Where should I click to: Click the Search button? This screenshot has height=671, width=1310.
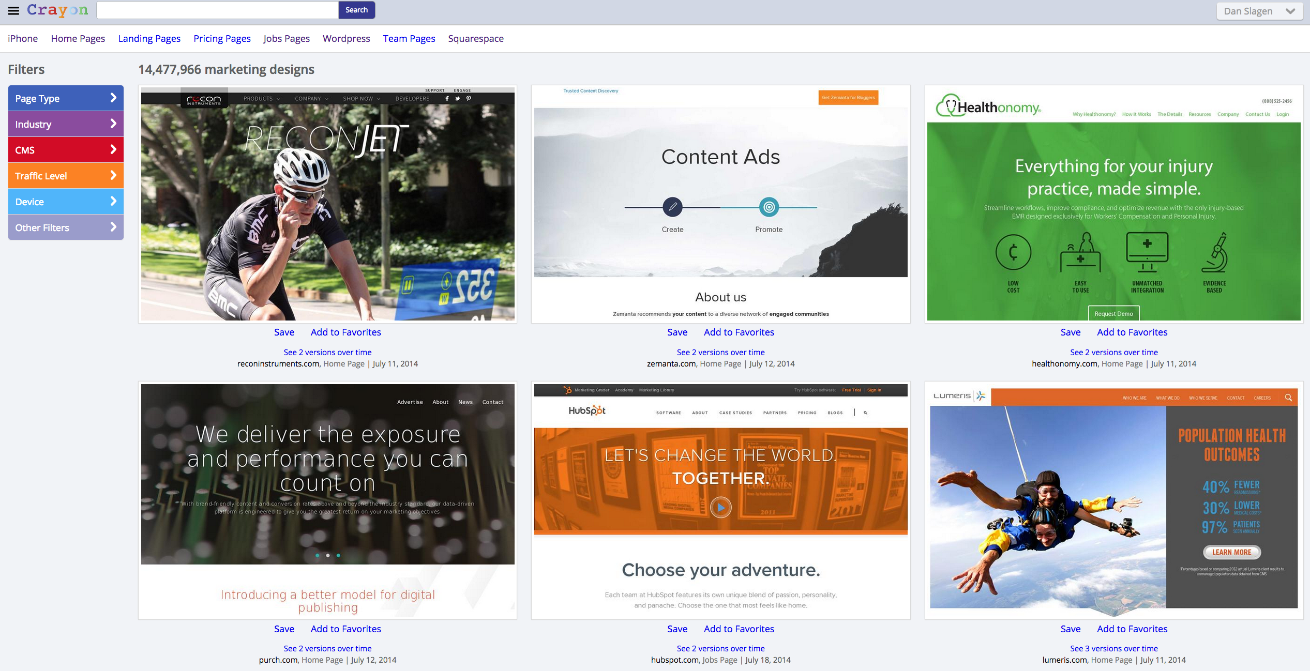(356, 10)
